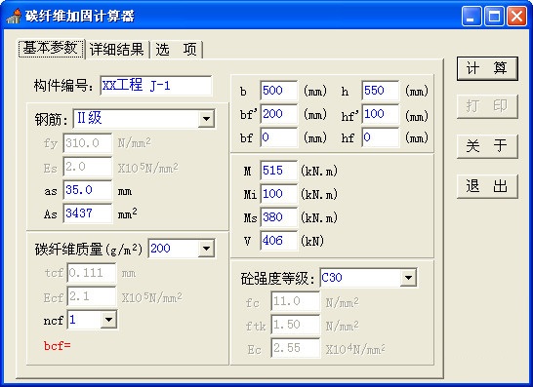Click the bf field with 0
The width and height of the screenshot is (533, 387).
pyautogui.click(x=279, y=137)
